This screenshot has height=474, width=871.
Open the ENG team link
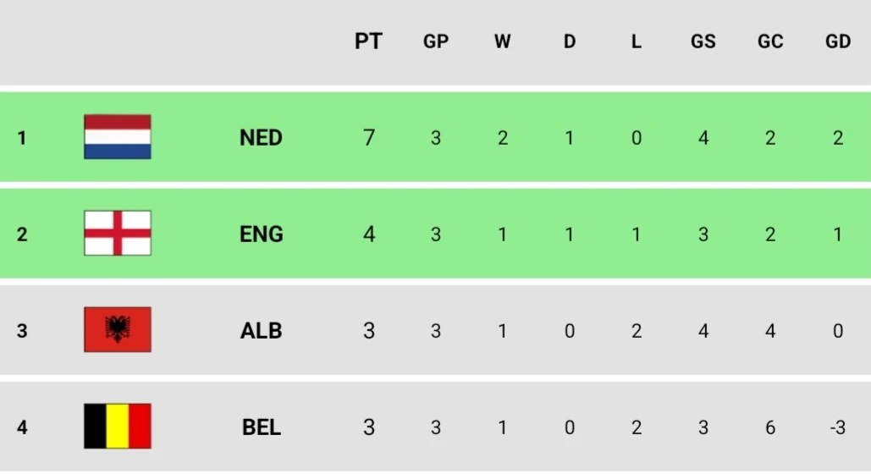click(x=261, y=234)
